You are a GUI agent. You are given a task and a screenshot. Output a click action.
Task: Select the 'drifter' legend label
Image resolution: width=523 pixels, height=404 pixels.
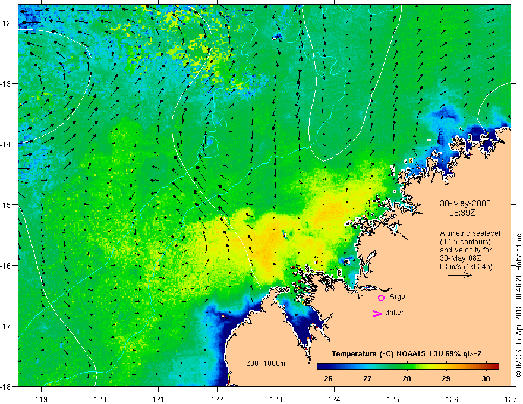[394, 313]
